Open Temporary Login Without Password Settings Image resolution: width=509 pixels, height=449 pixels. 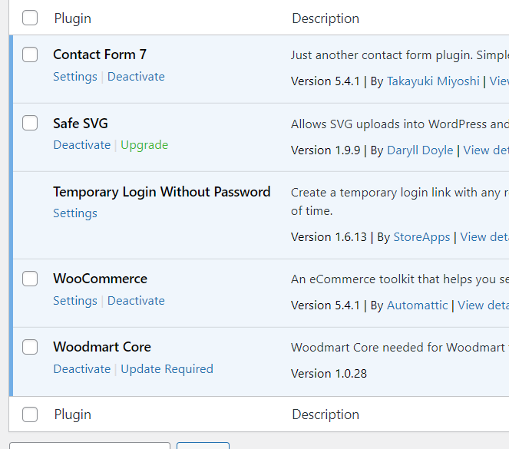(75, 213)
